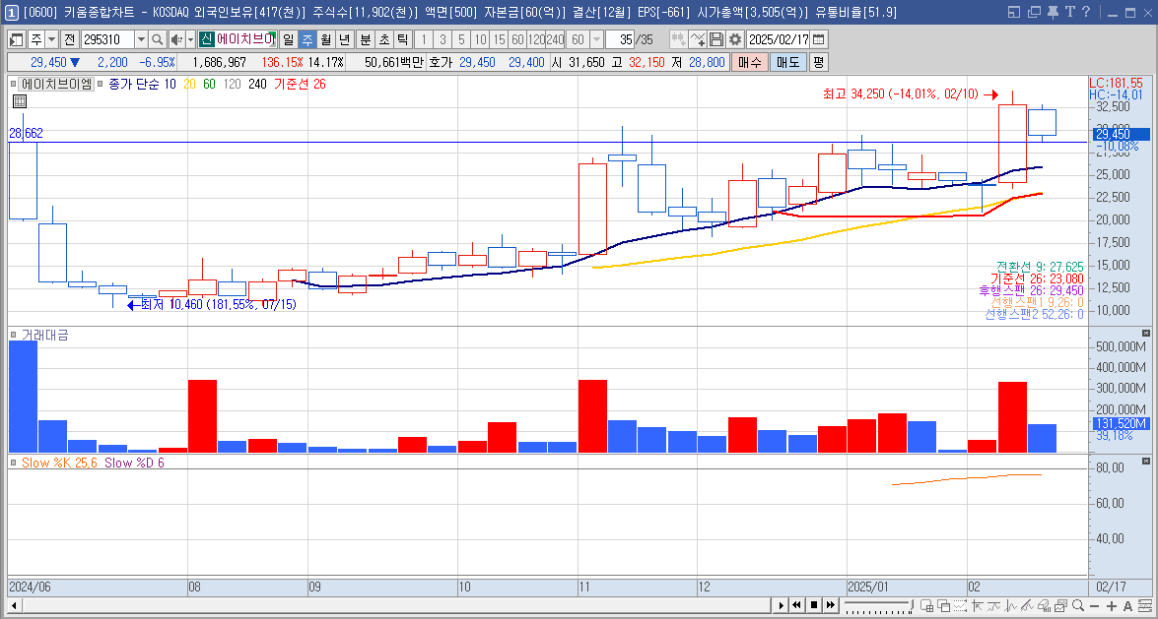Click the fast-forward double-arrow playback button
This screenshot has width=1158, height=619.
click(x=831, y=606)
